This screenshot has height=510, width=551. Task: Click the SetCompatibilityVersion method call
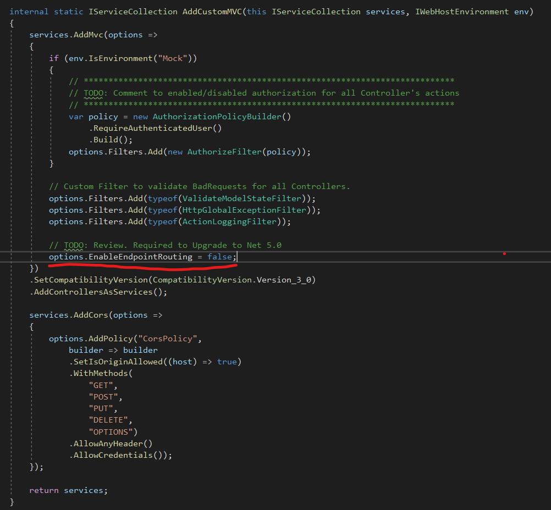[x=90, y=280]
